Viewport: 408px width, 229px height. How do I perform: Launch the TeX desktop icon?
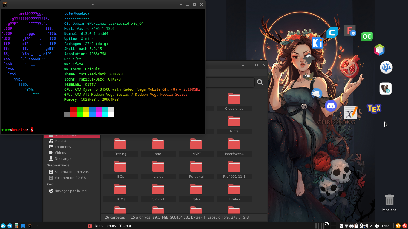(x=374, y=109)
